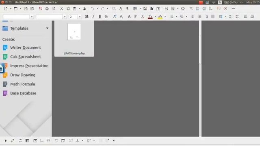
Task: Click the Insert Image icon
Action: [x=145, y=9]
